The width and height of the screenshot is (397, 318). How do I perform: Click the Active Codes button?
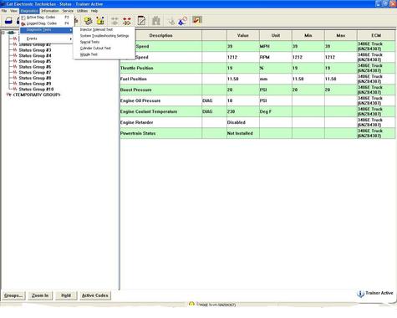pos(95,295)
